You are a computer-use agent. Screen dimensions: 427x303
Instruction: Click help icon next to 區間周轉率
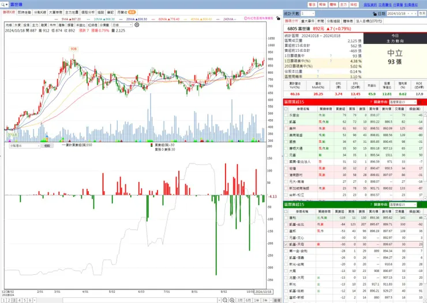[318, 77]
